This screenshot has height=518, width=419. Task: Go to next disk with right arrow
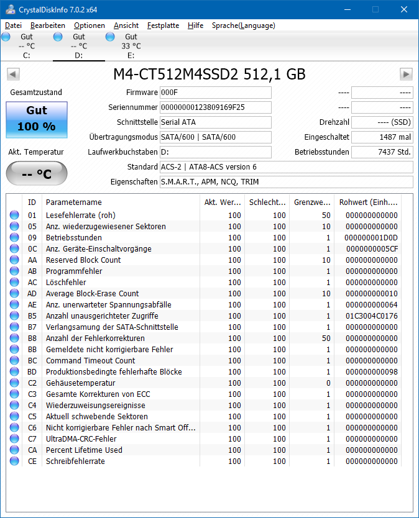[406, 74]
